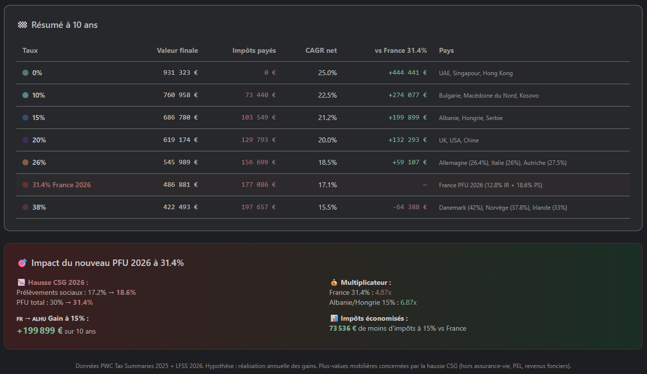Click the 73 536 € saved taxes amount
647x374 pixels.
coord(343,328)
